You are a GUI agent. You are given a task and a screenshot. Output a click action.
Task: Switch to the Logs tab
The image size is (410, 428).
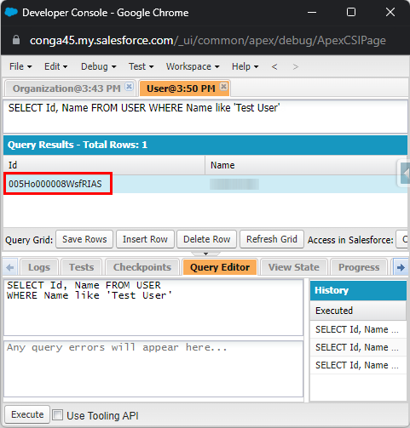point(39,267)
